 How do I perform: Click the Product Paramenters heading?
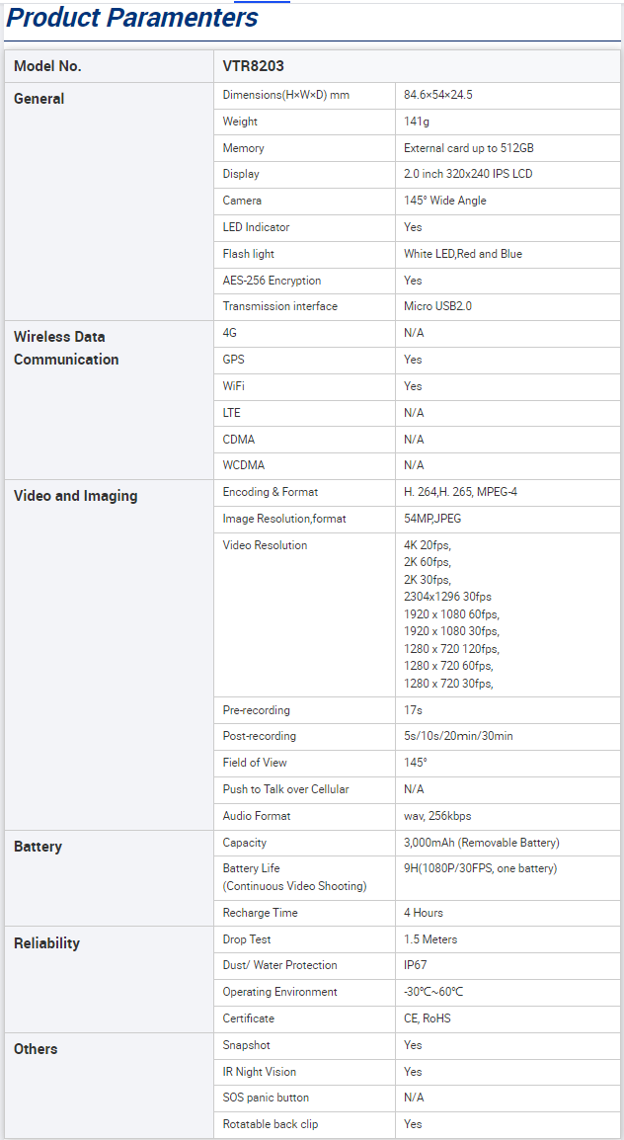[x=133, y=18]
